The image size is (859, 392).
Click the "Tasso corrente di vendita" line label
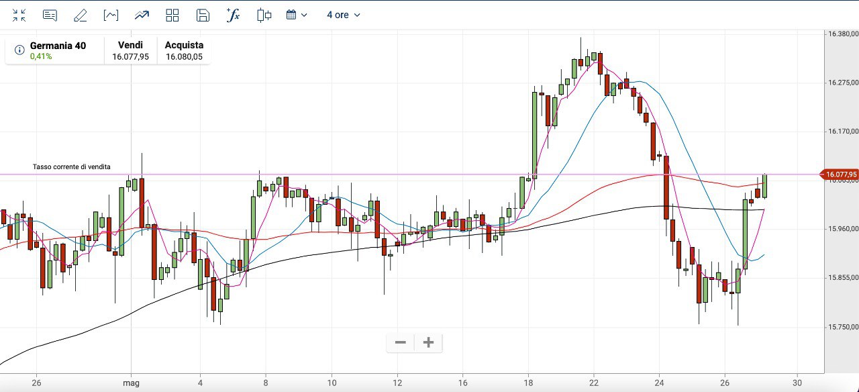point(72,166)
